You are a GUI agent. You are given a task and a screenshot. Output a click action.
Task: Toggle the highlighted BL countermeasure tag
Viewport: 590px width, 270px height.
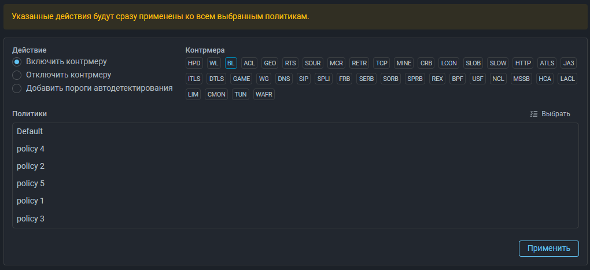click(231, 63)
